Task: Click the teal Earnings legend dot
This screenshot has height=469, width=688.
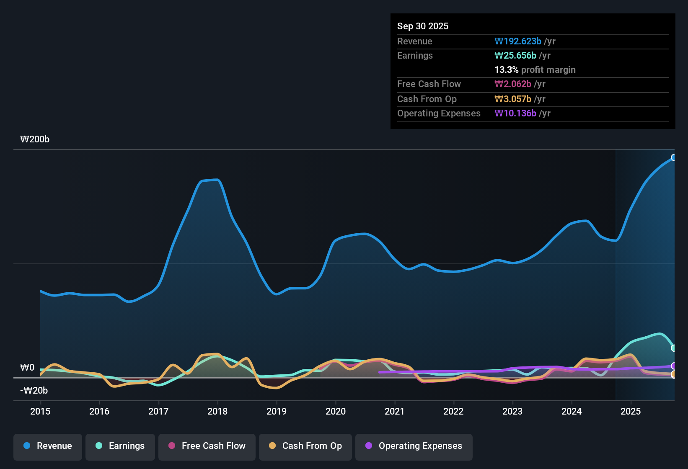Action: [x=99, y=446]
